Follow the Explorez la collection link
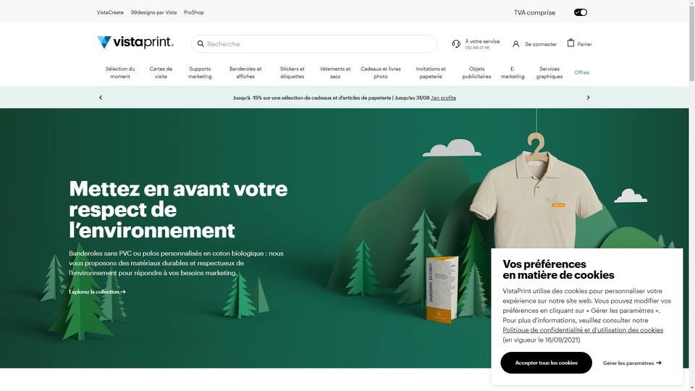695x391 pixels. pyautogui.click(x=97, y=292)
